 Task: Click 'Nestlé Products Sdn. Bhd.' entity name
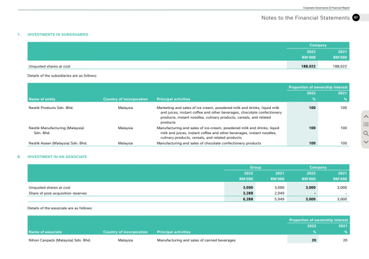coord(51,108)
